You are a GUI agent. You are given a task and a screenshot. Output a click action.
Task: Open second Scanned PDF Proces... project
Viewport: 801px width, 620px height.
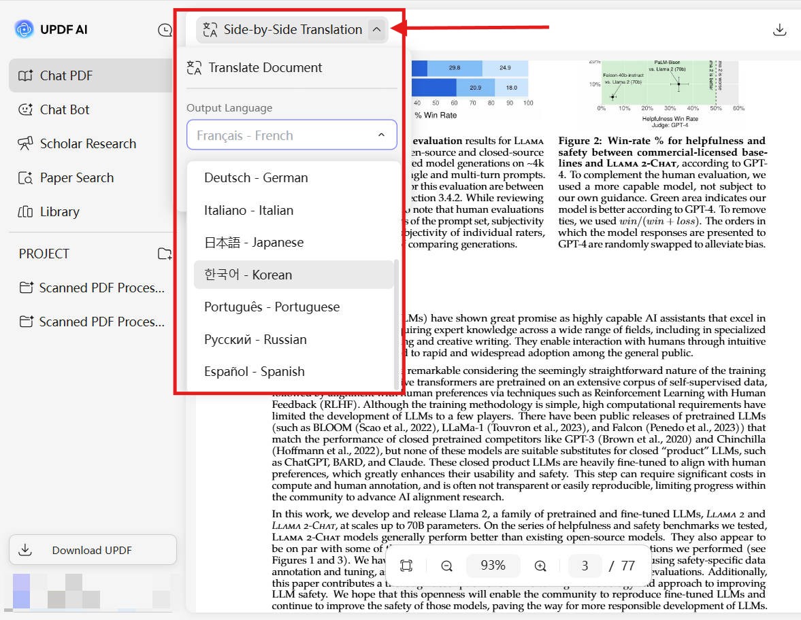pyautogui.click(x=92, y=322)
